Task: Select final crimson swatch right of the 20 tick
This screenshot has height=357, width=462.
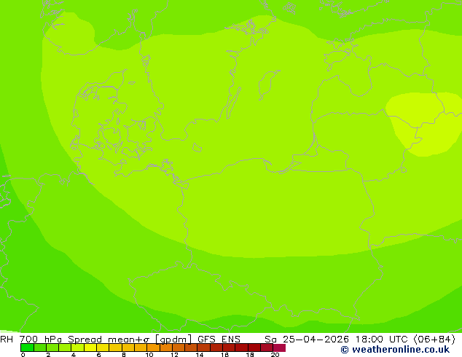Action: (279, 348)
